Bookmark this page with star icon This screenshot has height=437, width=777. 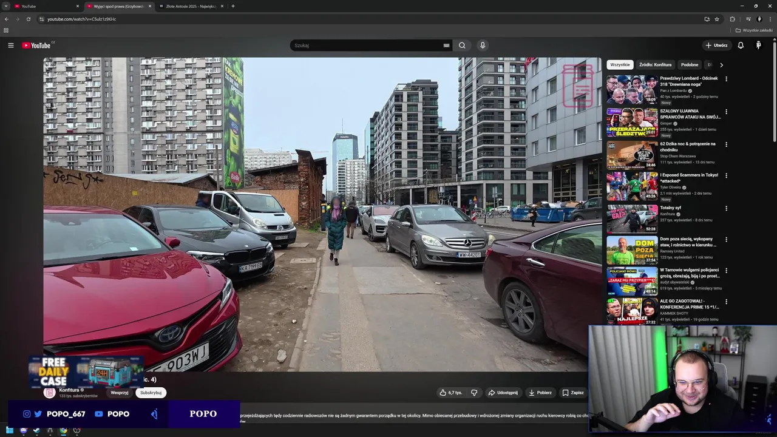(717, 19)
